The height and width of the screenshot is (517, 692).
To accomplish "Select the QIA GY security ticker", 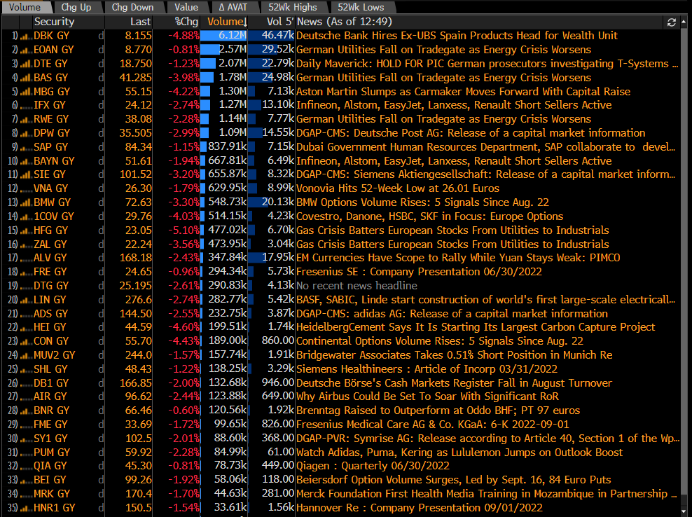I will [x=50, y=467].
